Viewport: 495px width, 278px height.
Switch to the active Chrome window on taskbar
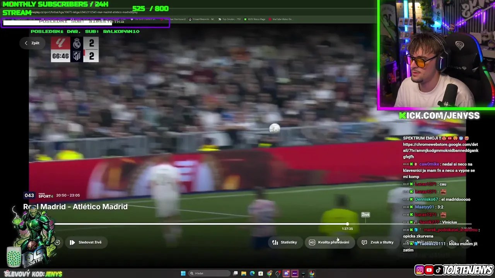312,273
